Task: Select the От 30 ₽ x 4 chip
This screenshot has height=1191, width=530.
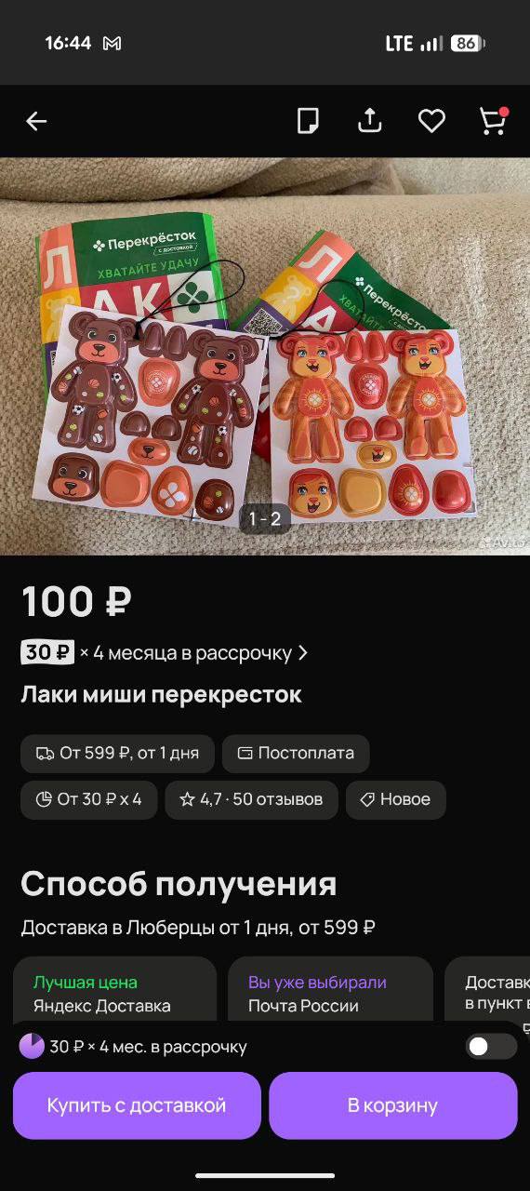Action: tap(89, 799)
